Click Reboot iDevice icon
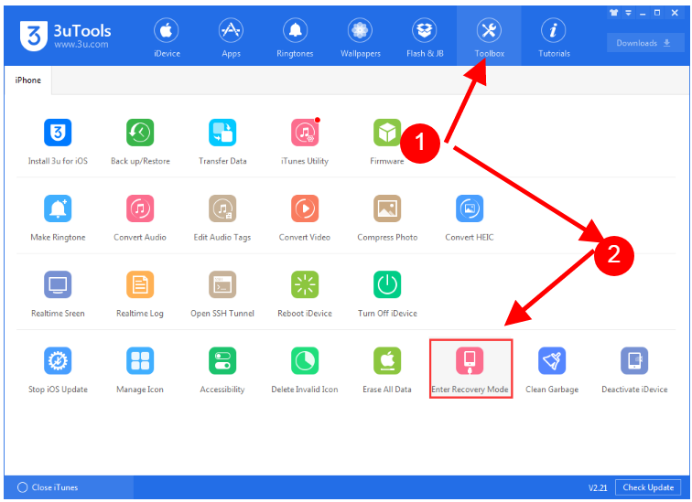 [305, 284]
